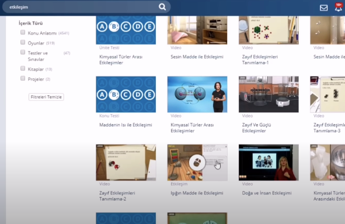Click the Zayıf Etkileşimleri Tanımlama-1 title
This screenshot has width=345, height=224.
(x=260, y=60)
